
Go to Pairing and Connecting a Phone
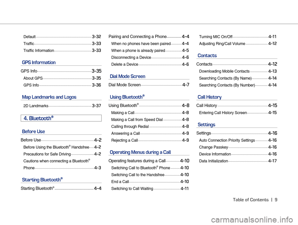[x=138, y=37]
